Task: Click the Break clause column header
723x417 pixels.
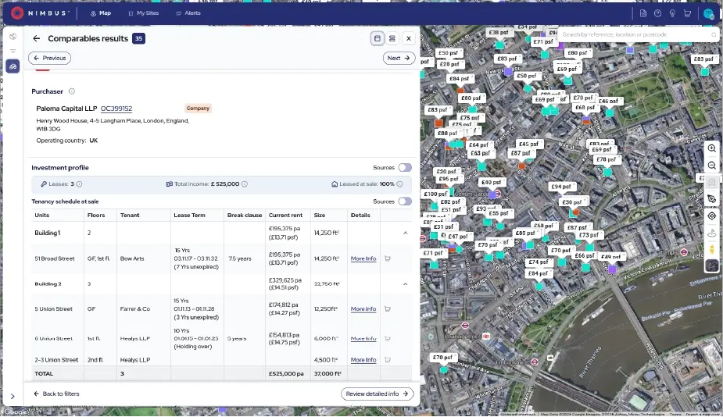Action: [245, 216]
